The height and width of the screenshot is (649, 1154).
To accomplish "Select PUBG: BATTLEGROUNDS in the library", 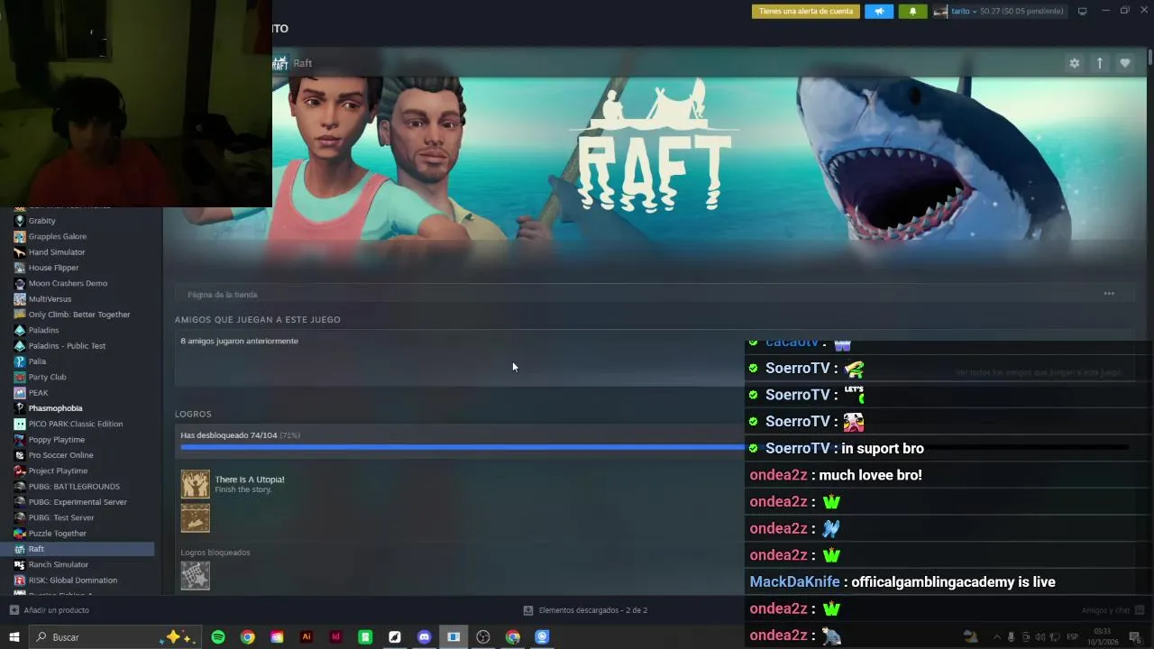I will pyautogui.click(x=74, y=487).
